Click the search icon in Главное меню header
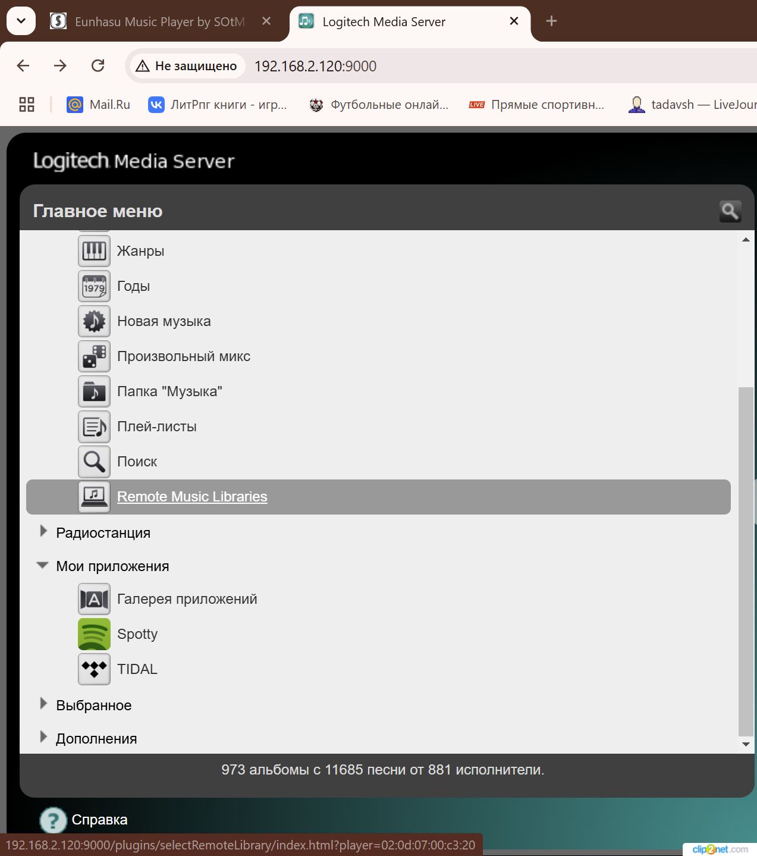Screen dimensions: 757x856 [x=730, y=211]
